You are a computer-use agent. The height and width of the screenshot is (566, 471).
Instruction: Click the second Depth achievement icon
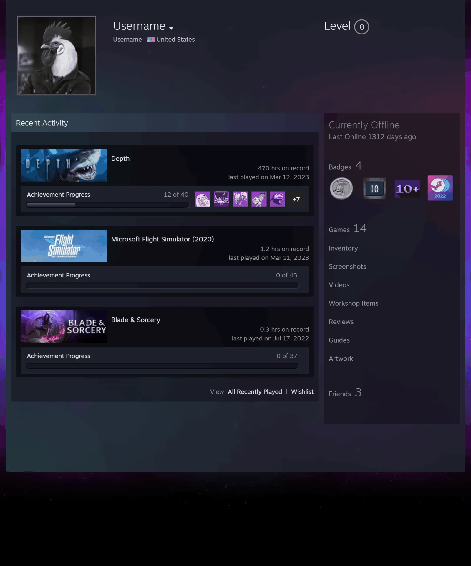pyautogui.click(x=221, y=199)
